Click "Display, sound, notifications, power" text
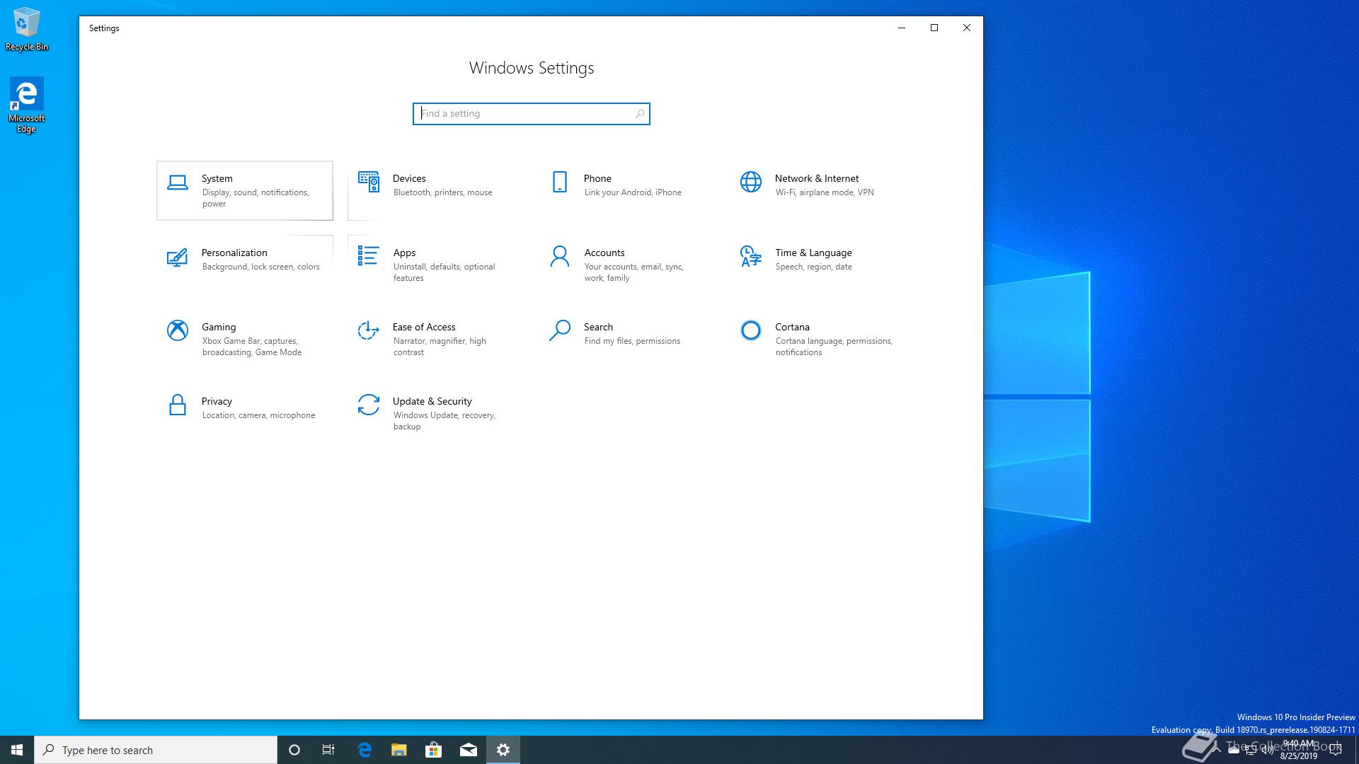 click(256, 198)
